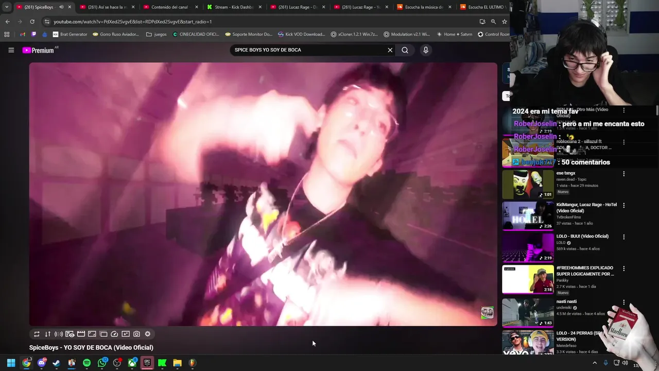Start voice search with the microphone
Image resolution: width=659 pixels, height=371 pixels.
pyautogui.click(x=425, y=50)
